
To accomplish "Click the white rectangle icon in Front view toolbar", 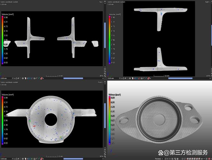I will tap(26, 159).
